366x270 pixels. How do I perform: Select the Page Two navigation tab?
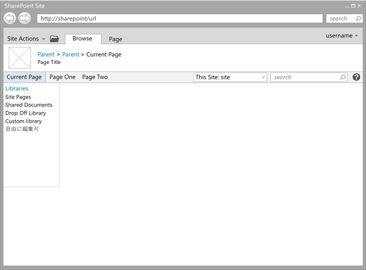[95, 77]
